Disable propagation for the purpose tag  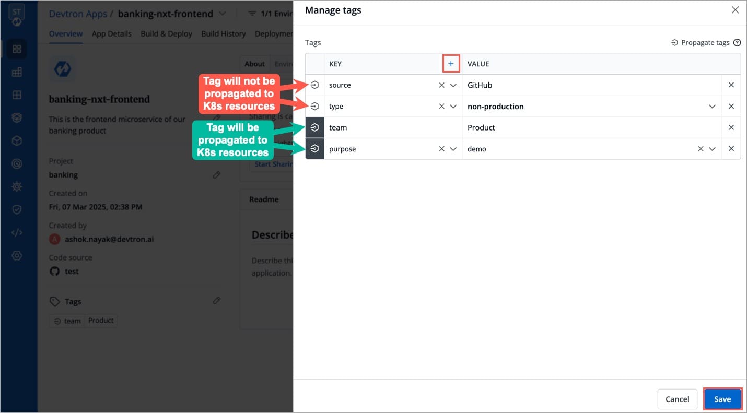point(314,149)
